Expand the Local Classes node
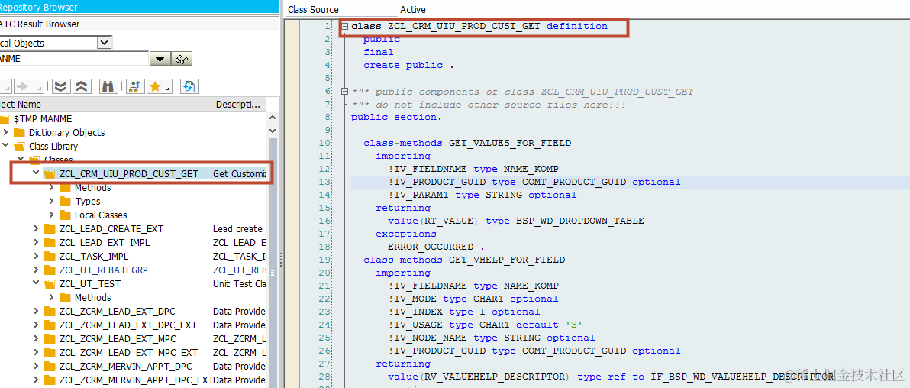The image size is (910, 388). click(x=51, y=215)
